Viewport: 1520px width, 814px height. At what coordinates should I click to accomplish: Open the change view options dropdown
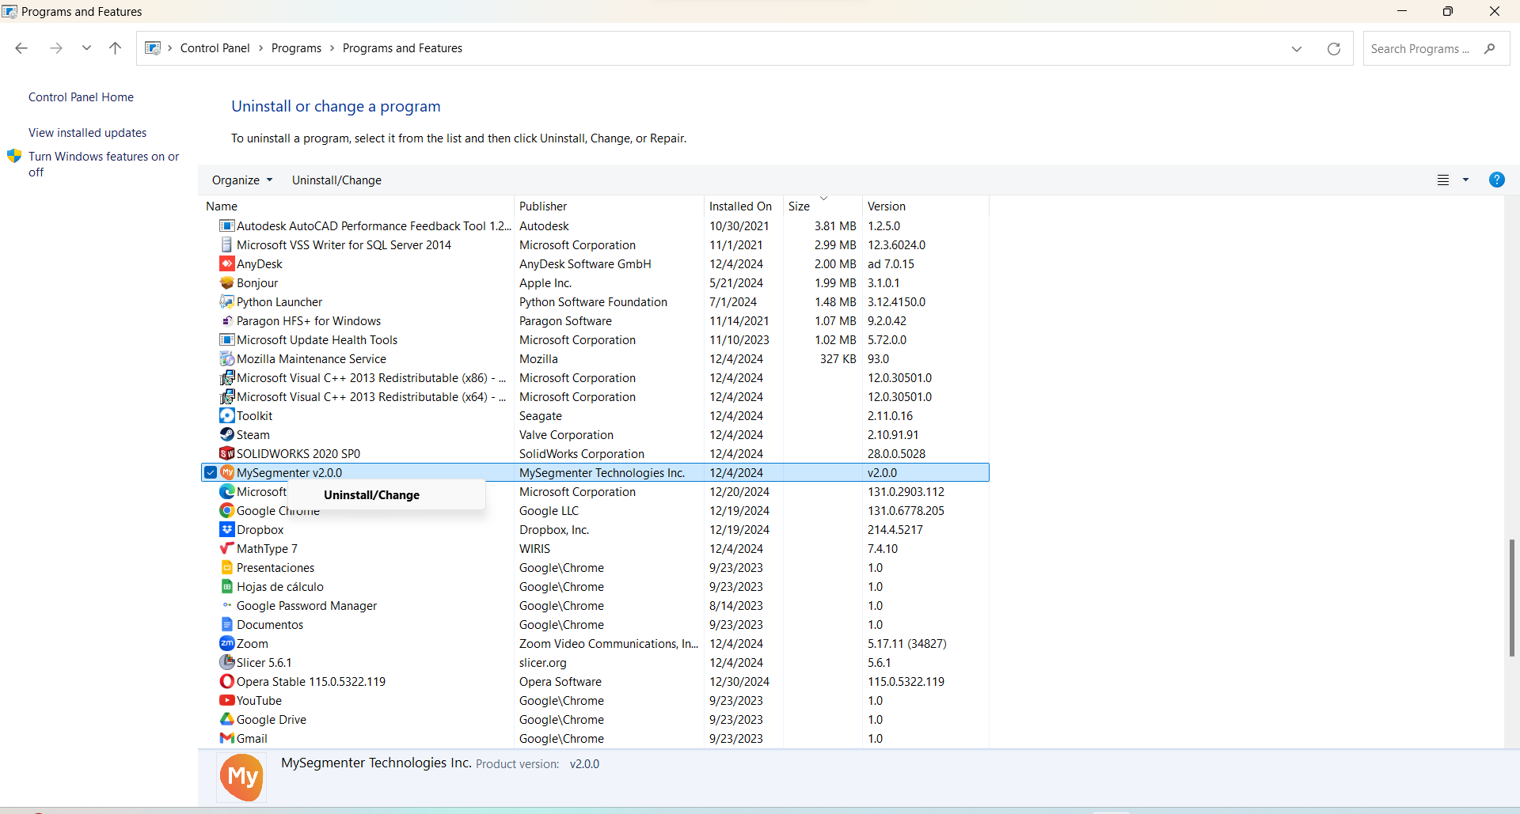(x=1466, y=180)
